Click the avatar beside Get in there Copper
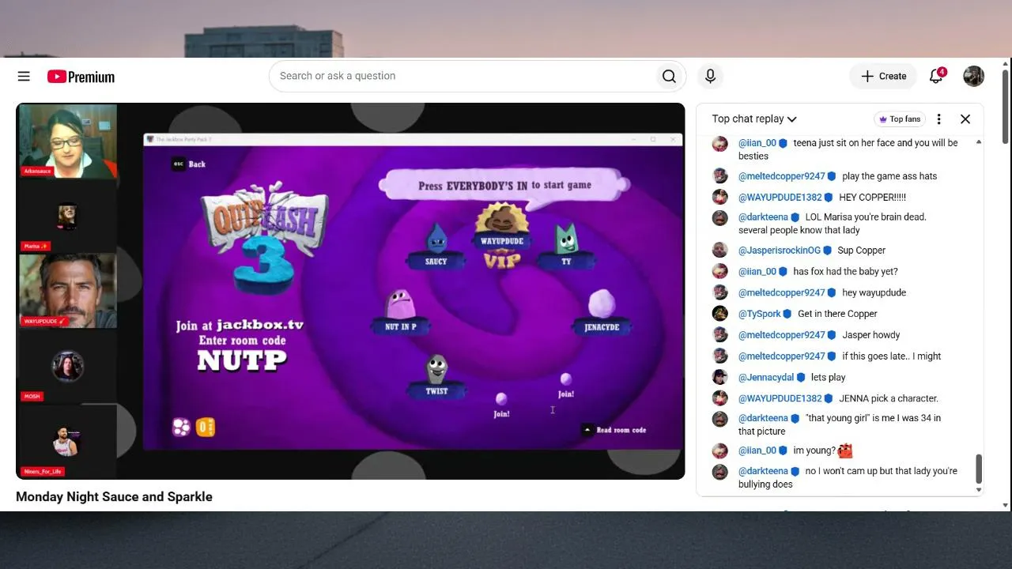The width and height of the screenshot is (1012, 569). tap(719, 314)
